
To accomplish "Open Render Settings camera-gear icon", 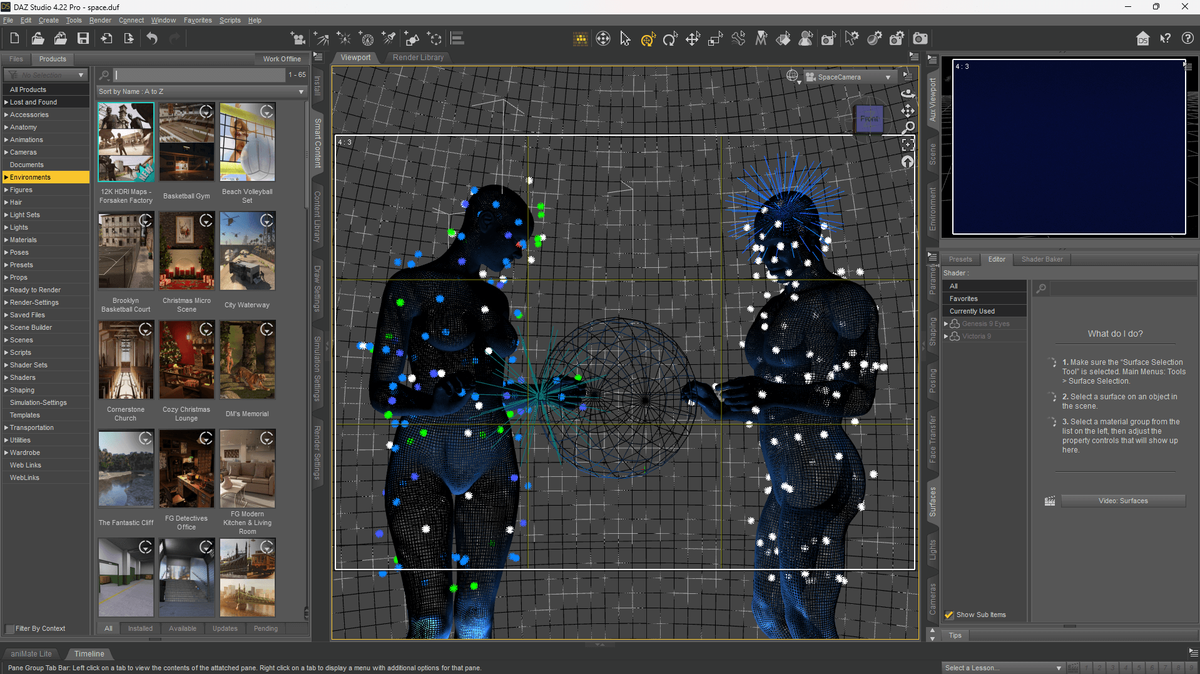I will pyautogui.click(x=897, y=39).
